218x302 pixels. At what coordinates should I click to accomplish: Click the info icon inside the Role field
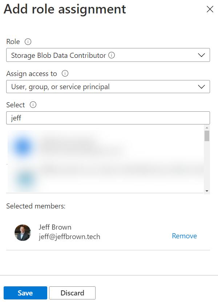pyautogui.click(x=112, y=55)
